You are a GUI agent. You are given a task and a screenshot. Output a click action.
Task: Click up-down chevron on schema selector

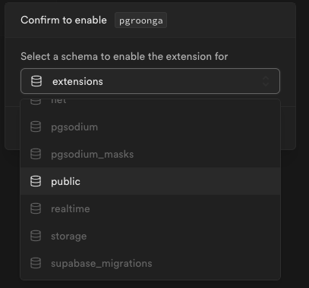pyautogui.click(x=266, y=81)
